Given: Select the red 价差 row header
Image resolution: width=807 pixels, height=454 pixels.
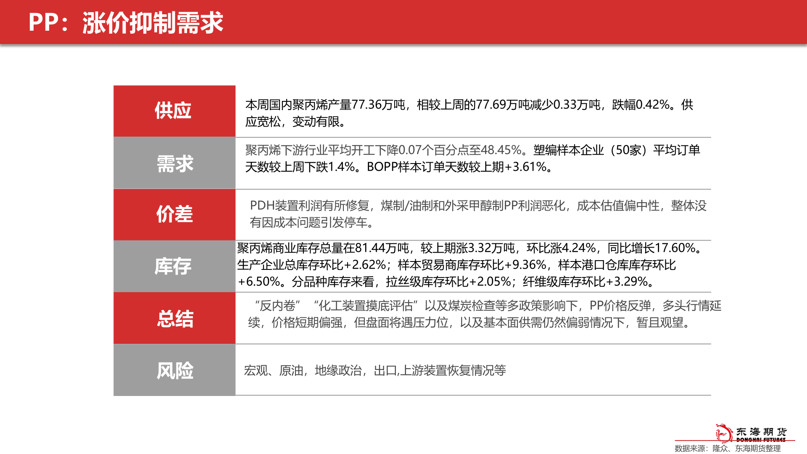Looking at the screenshot, I should 175,214.
